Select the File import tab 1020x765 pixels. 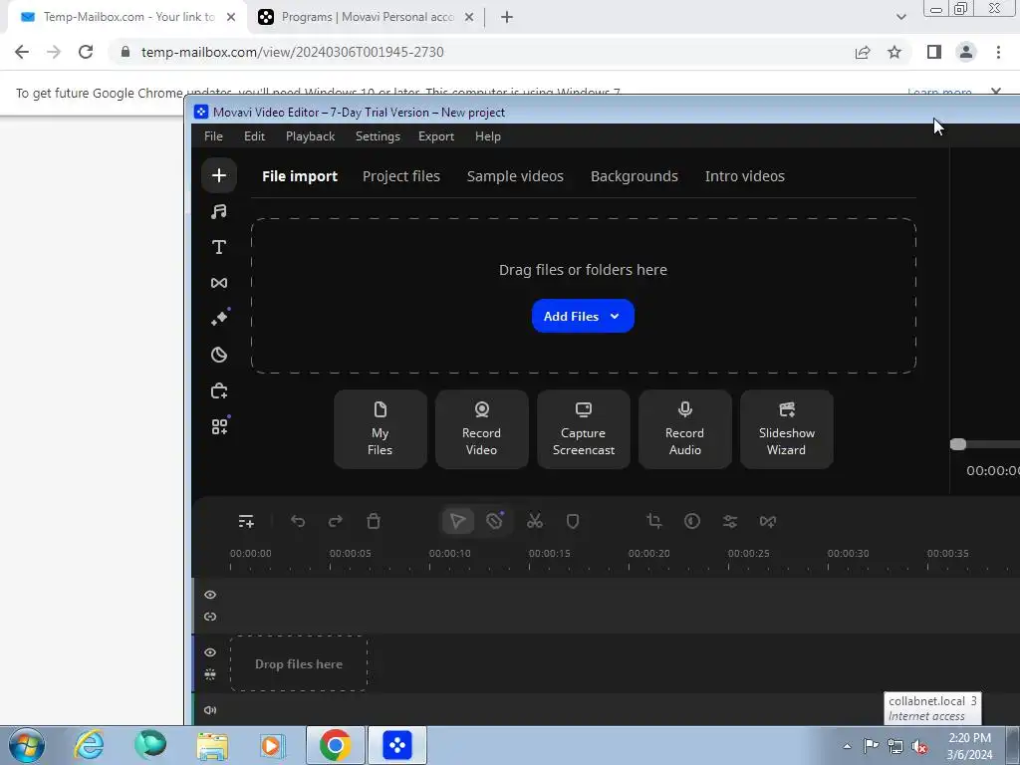pos(300,176)
